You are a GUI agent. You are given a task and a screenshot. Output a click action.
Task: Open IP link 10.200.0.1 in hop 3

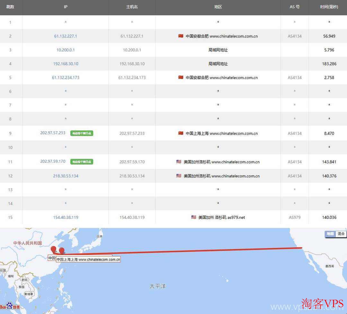pos(66,50)
